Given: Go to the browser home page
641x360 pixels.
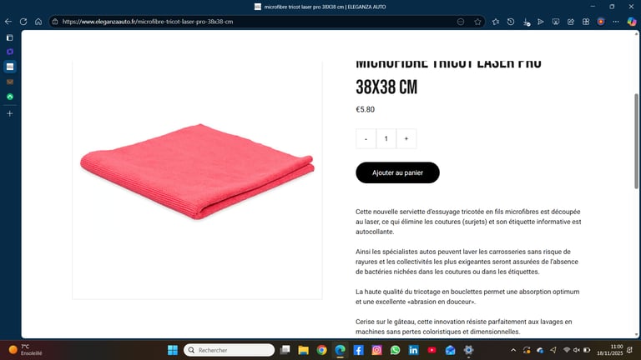Looking at the screenshot, I should (38, 22).
